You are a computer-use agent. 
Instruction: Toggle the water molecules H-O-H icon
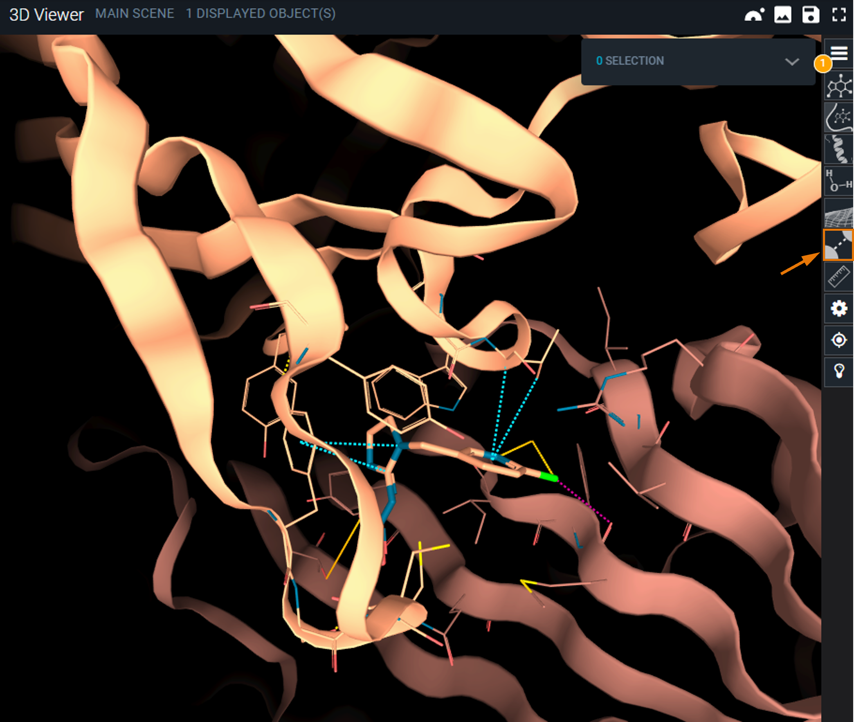pos(839,181)
